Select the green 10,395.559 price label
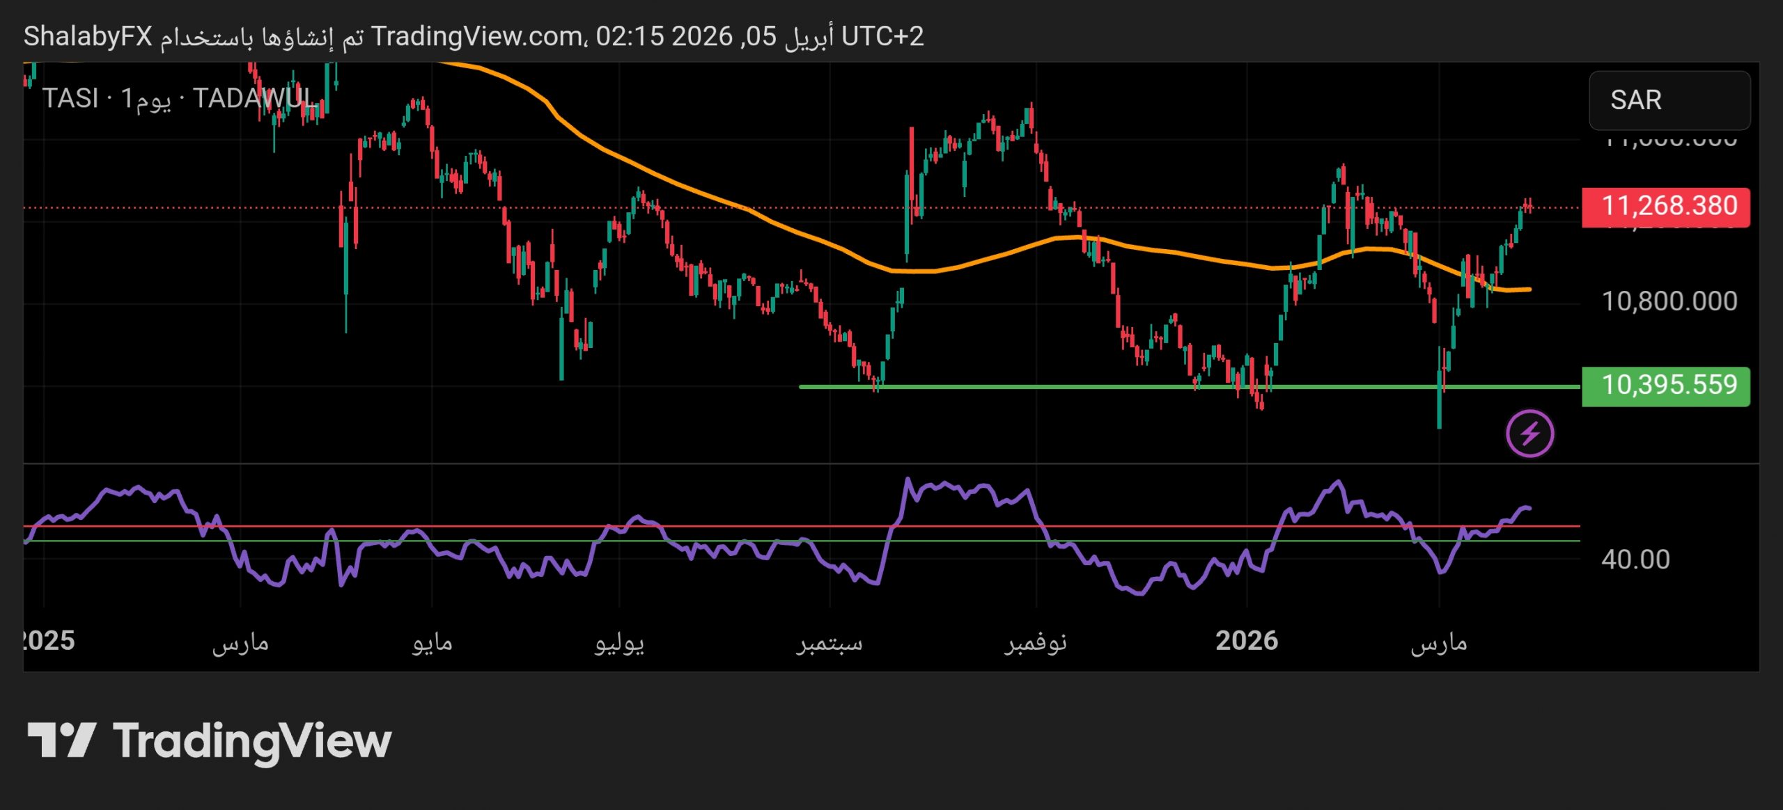Screen dimensions: 1783x810 1665,386
